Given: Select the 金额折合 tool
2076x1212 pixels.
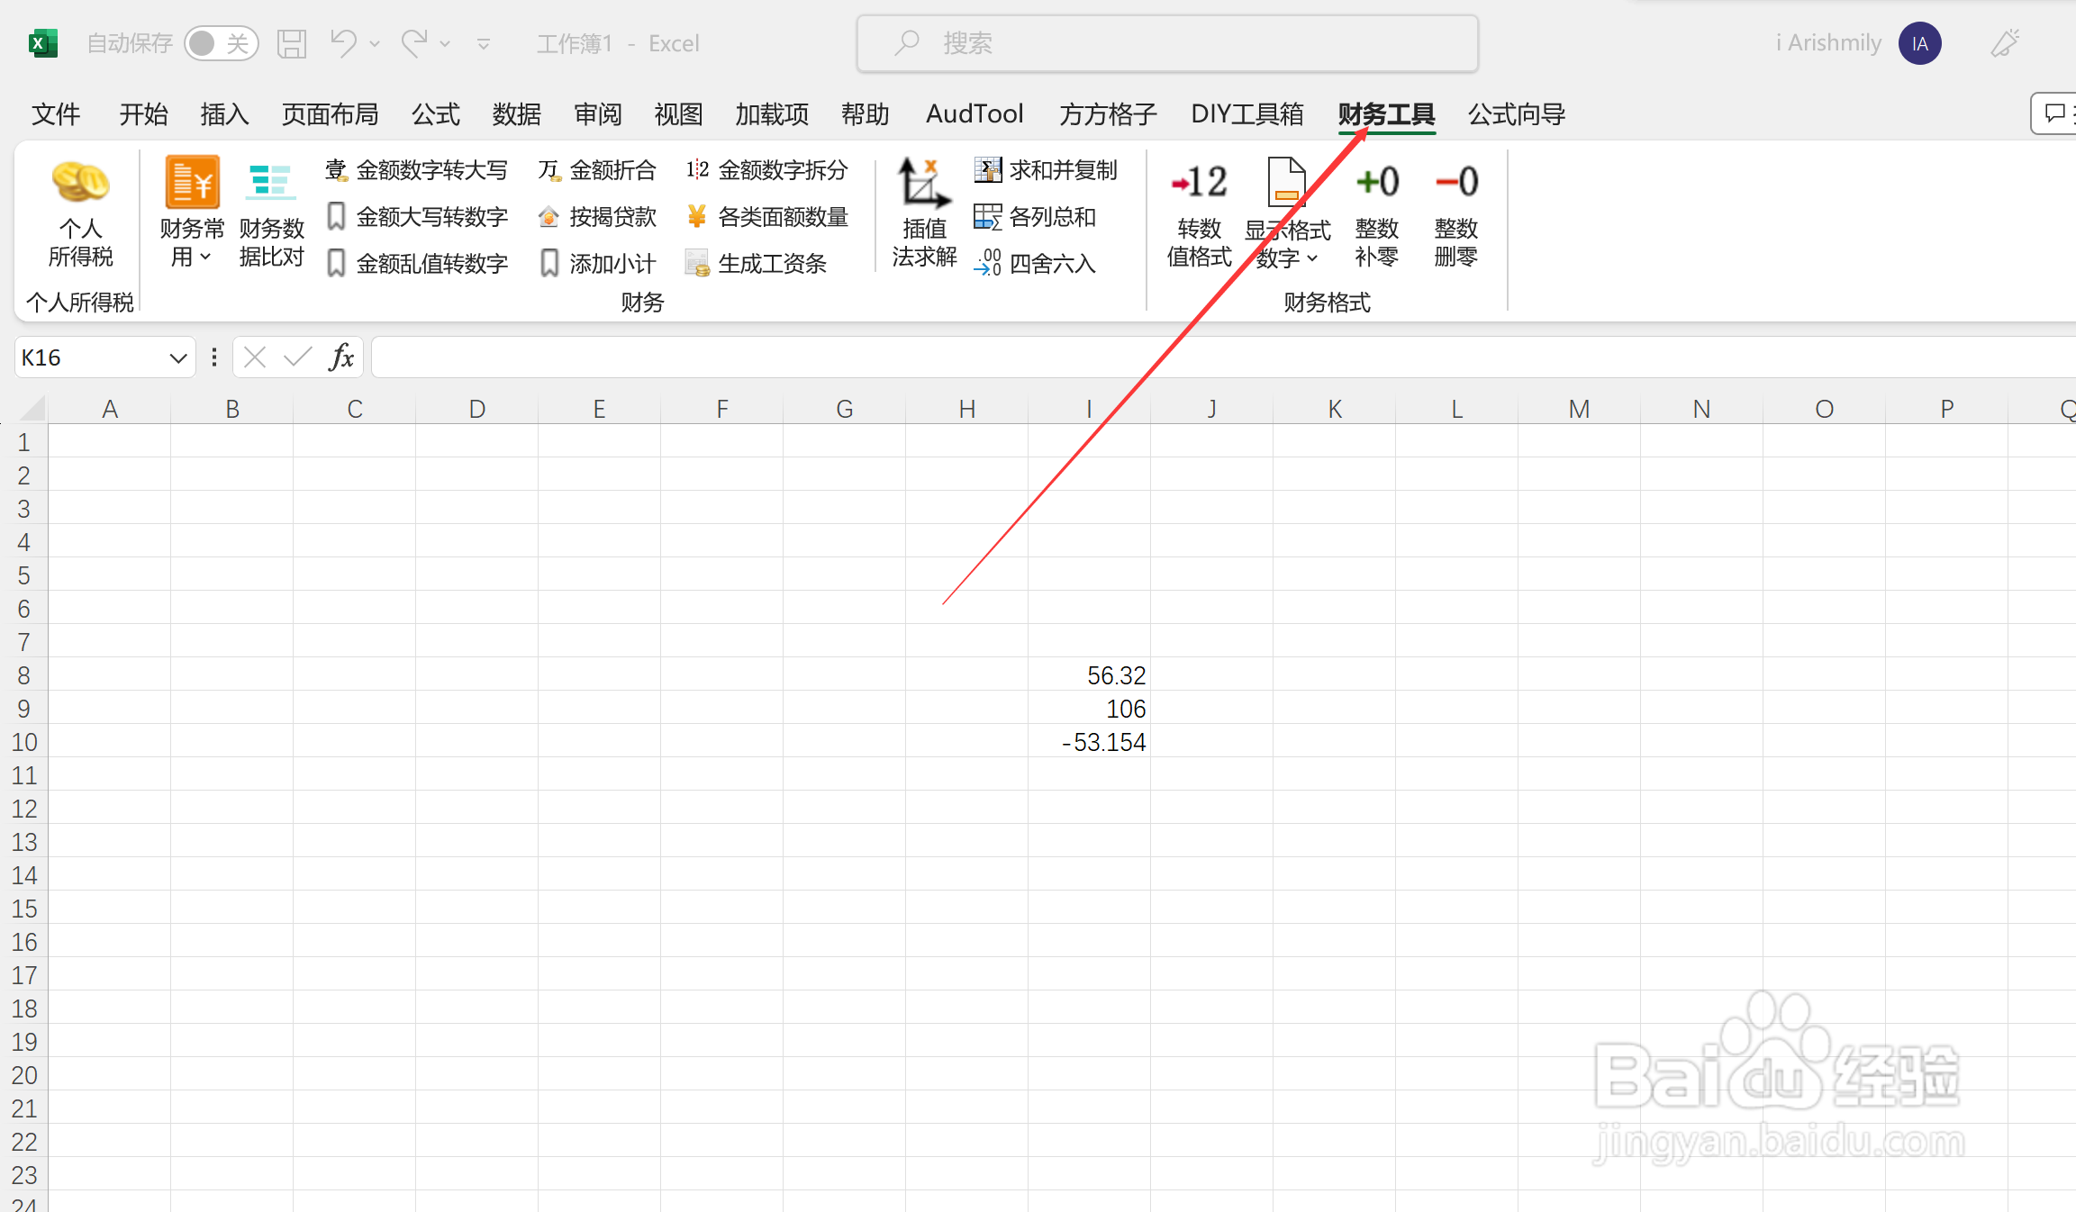Looking at the screenshot, I should [x=597, y=170].
